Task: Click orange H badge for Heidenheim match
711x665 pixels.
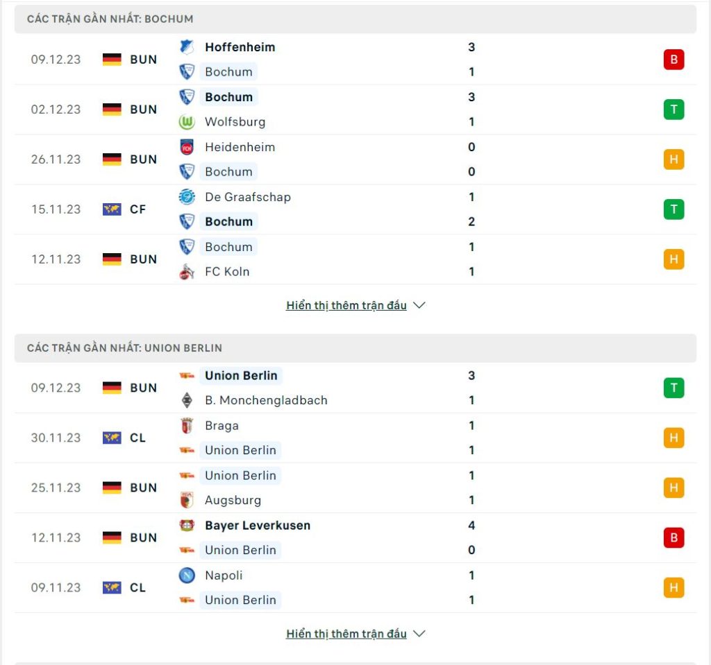Action: [674, 159]
